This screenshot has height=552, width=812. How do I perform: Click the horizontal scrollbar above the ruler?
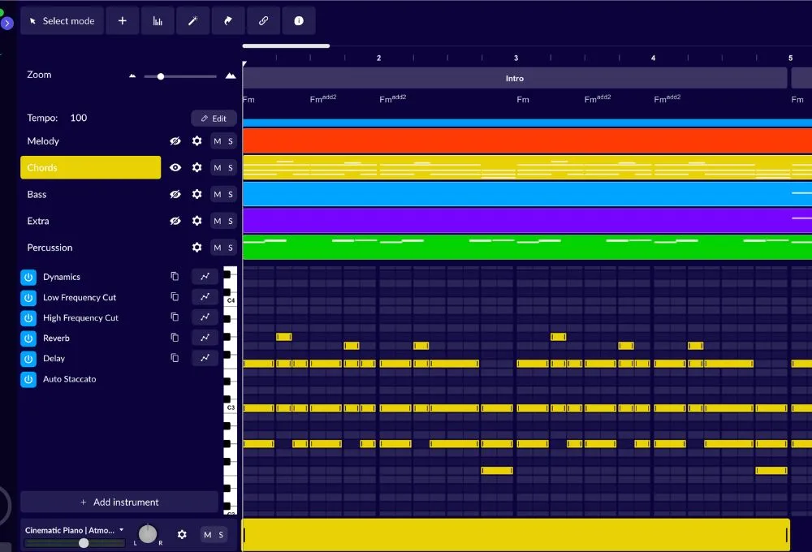(x=286, y=45)
